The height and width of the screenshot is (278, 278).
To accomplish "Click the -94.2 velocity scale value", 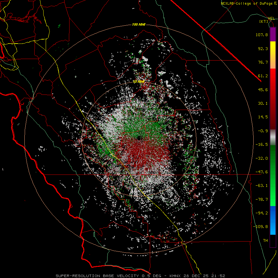I will pos(262,213).
